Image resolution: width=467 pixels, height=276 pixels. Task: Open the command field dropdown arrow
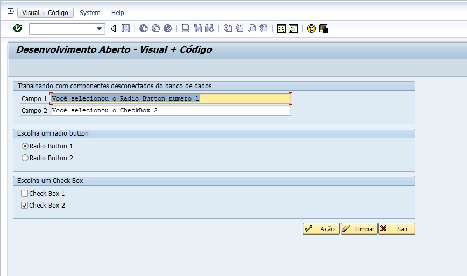pos(100,29)
